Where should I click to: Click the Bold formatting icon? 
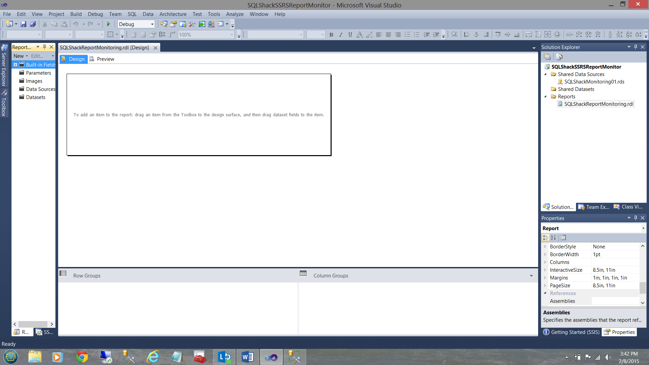(331, 34)
